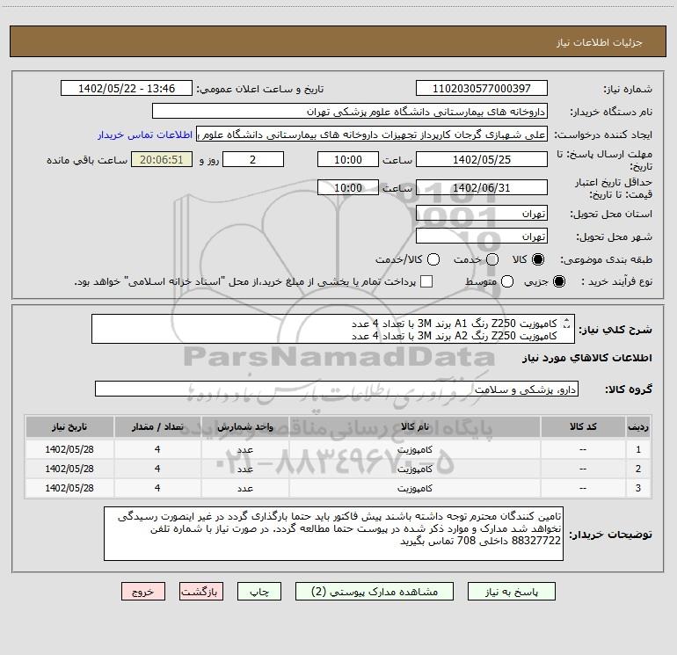Select the کالا radio button

point(538,259)
